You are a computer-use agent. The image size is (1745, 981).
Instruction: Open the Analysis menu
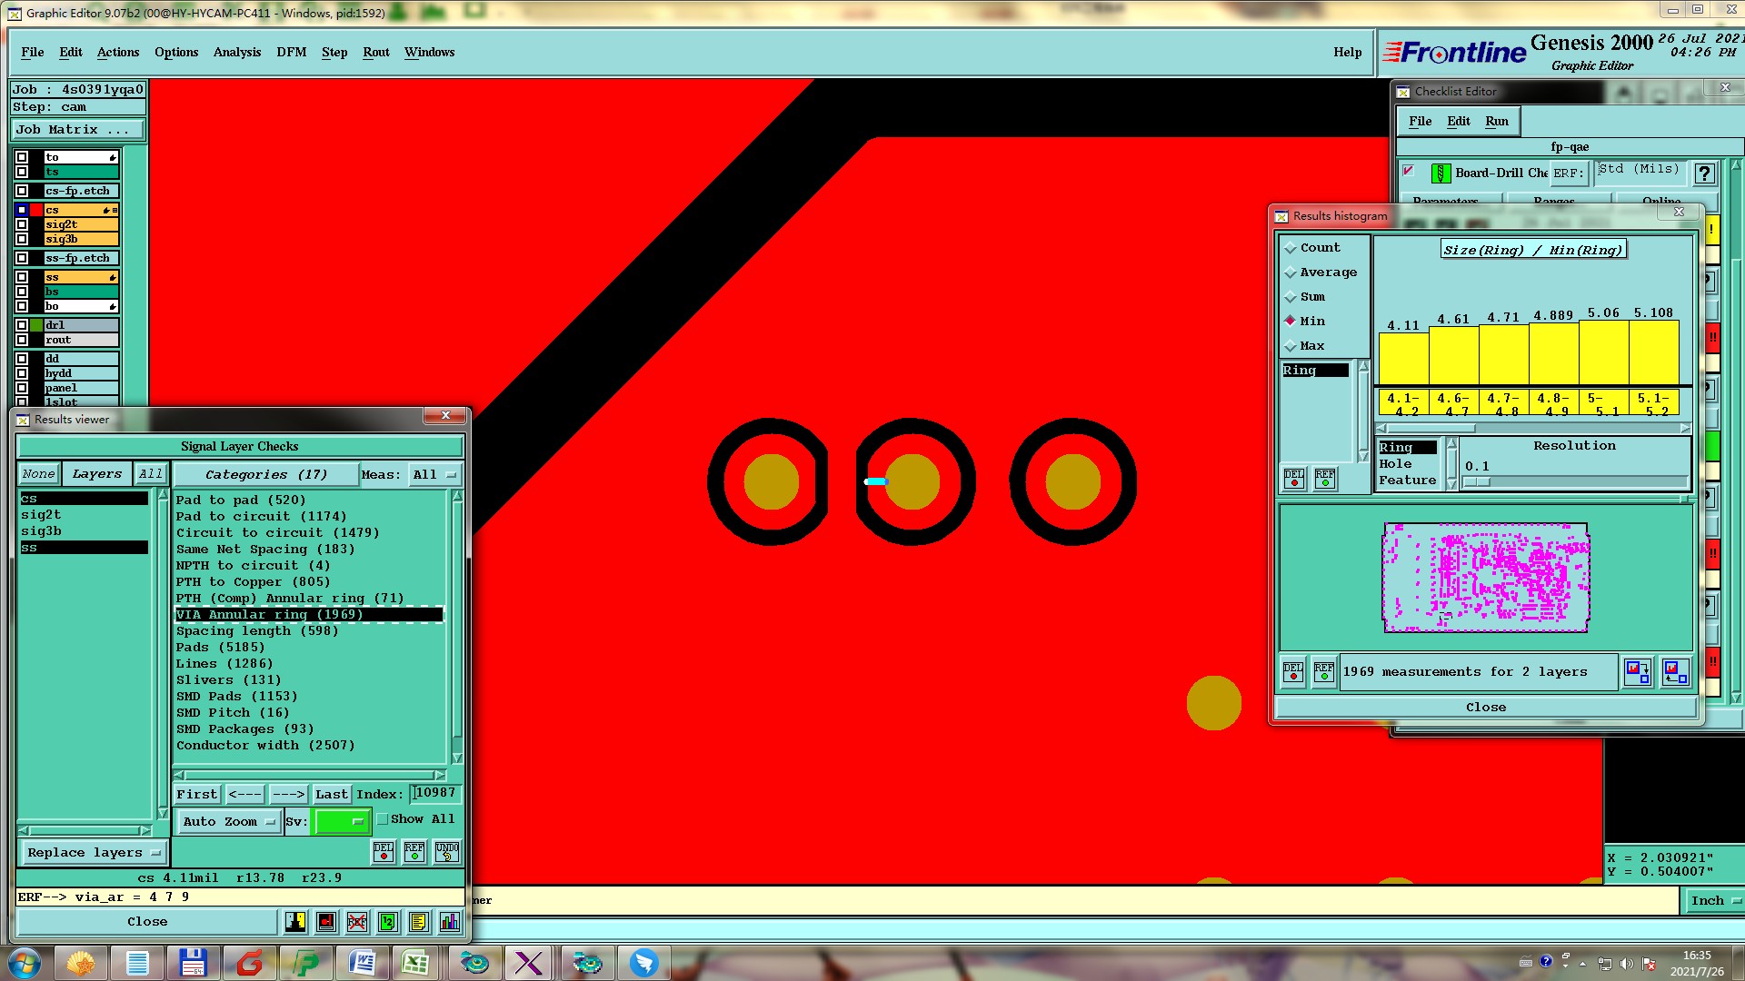tap(236, 53)
